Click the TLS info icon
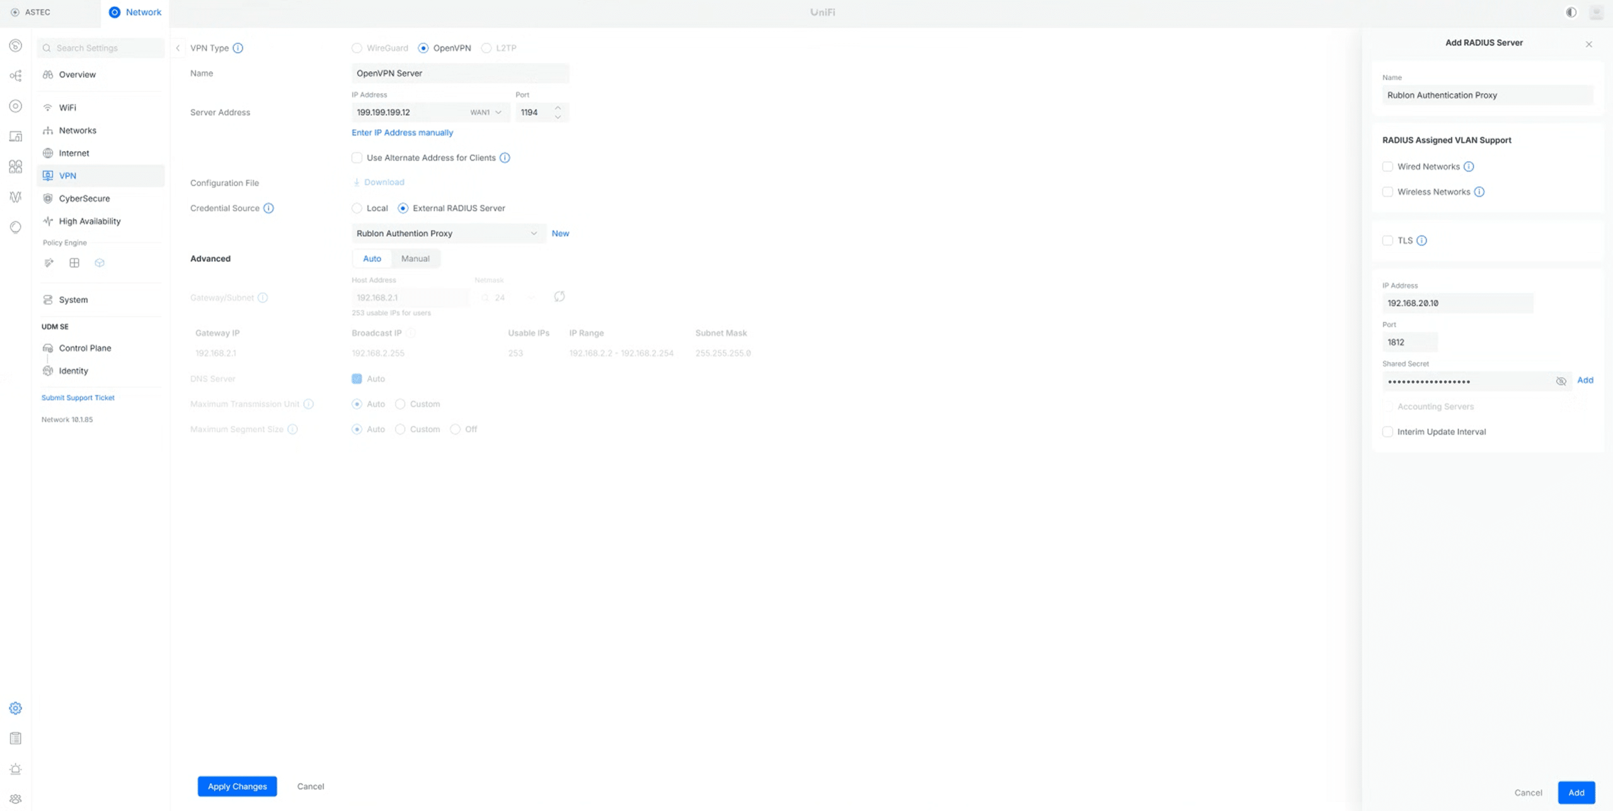Screen dimensions: 1613x811 (x=1421, y=241)
